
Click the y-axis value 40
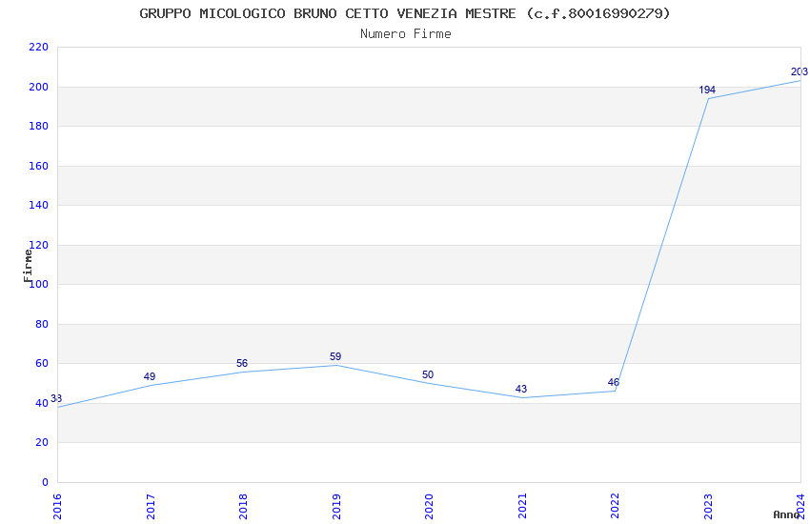point(42,403)
